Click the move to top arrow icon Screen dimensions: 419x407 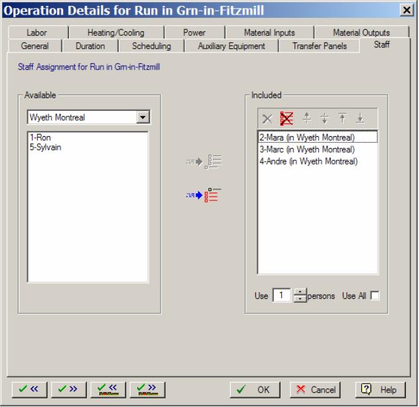coord(342,119)
